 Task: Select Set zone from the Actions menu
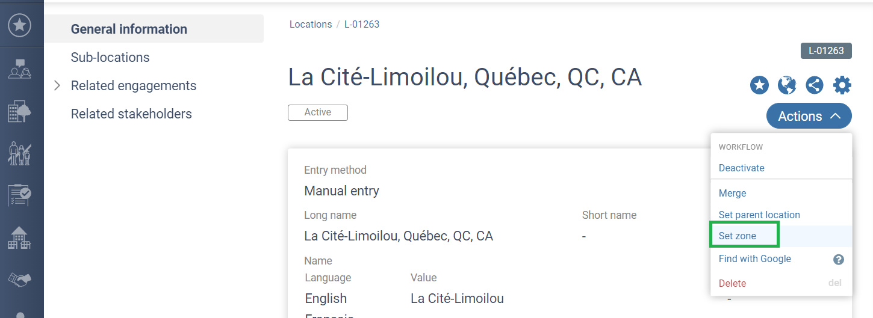[x=738, y=236]
